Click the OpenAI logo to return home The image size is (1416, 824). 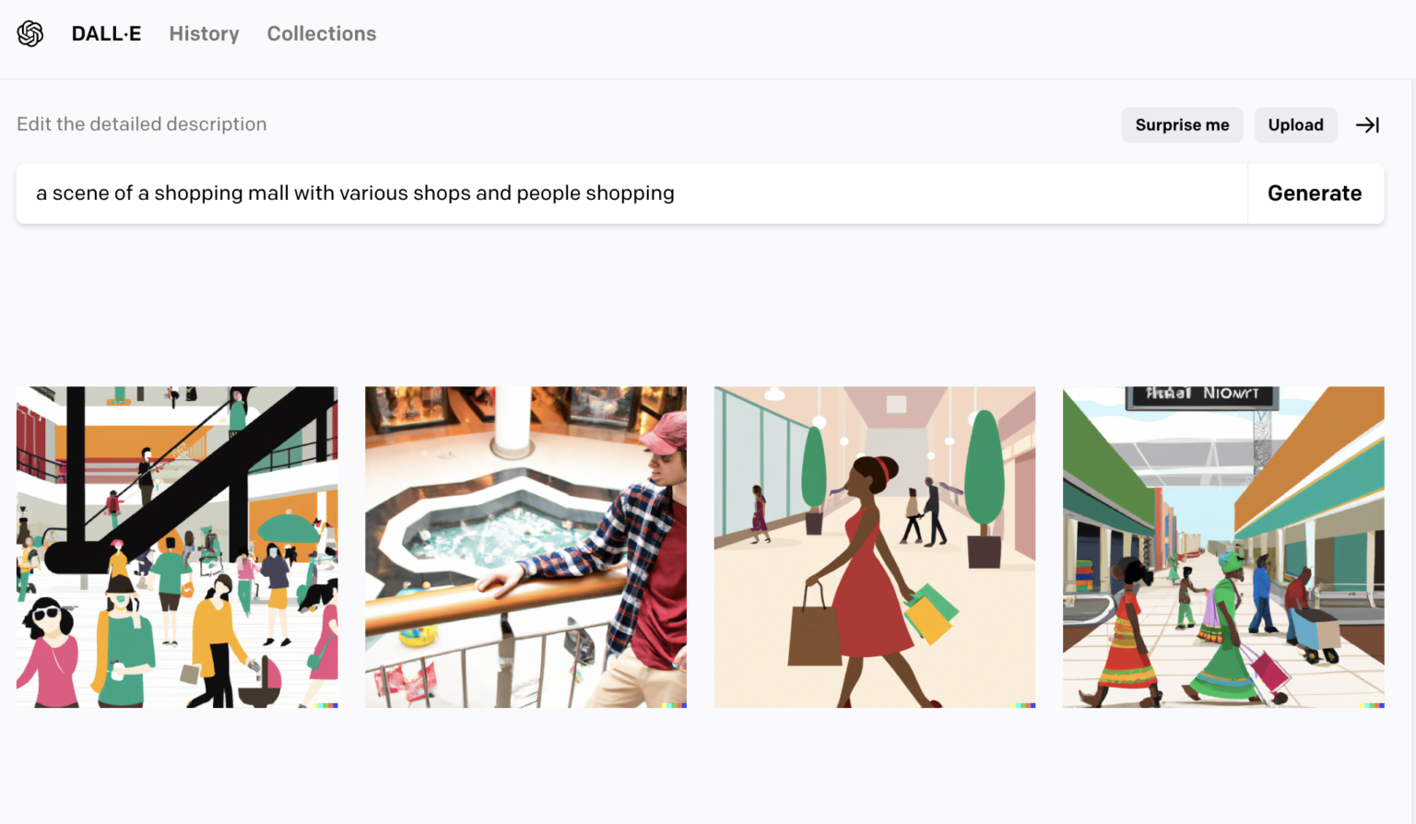pos(30,33)
